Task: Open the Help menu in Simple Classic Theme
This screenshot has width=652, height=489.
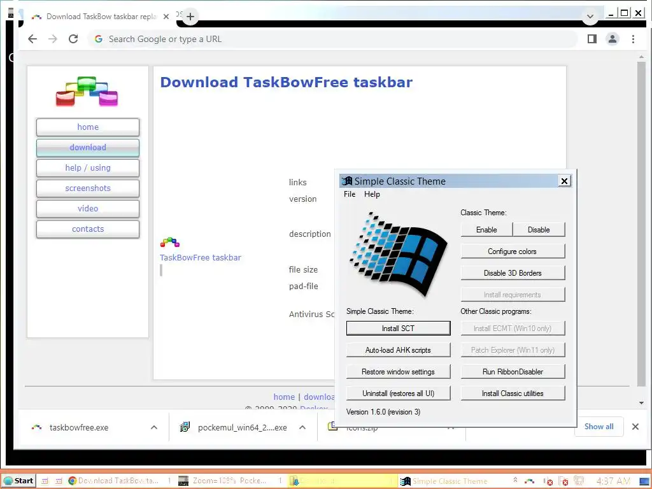Action: pyautogui.click(x=372, y=194)
